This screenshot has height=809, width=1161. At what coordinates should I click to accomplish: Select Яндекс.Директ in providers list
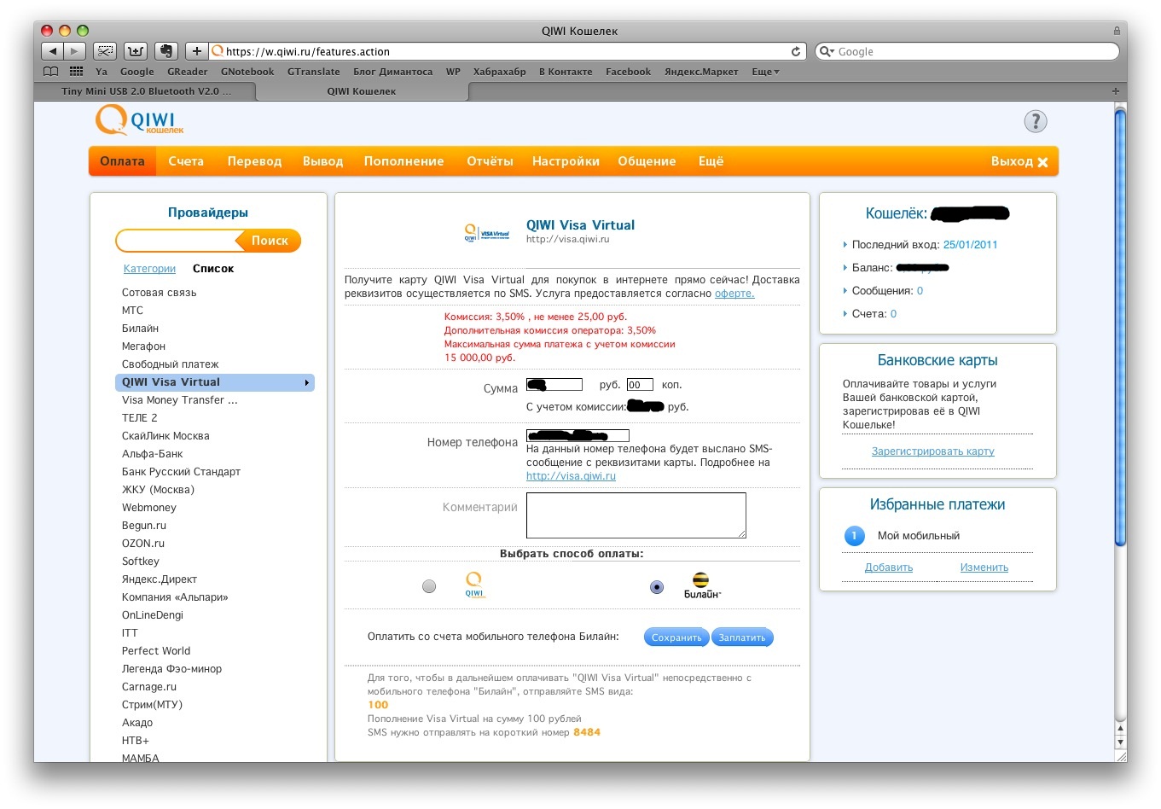pyautogui.click(x=159, y=579)
